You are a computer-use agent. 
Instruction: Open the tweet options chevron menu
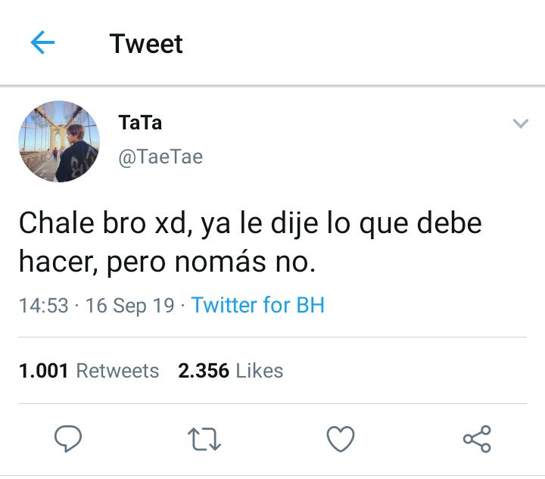click(x=520, y=123)
